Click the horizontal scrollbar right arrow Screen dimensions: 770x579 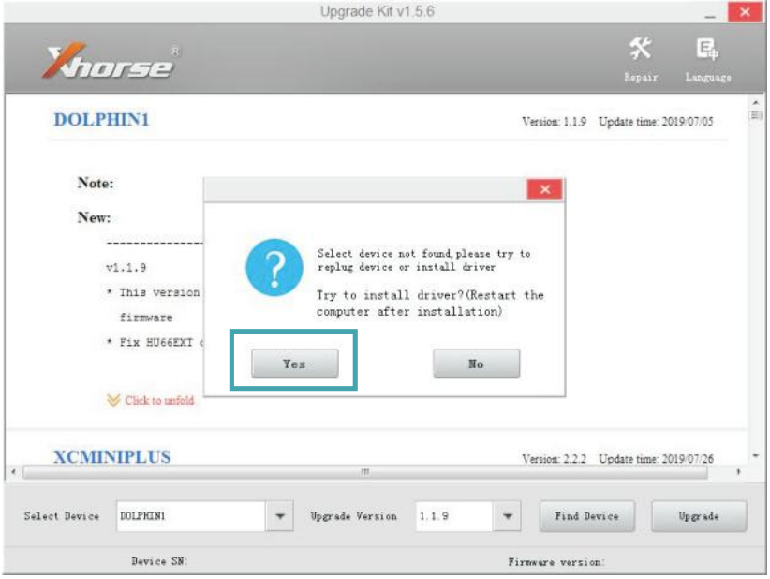point(738,472)
